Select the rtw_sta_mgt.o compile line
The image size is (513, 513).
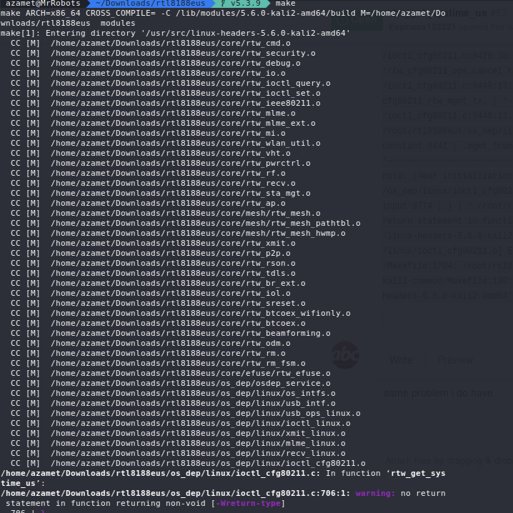pyautogui.click(x=161, y=194)
